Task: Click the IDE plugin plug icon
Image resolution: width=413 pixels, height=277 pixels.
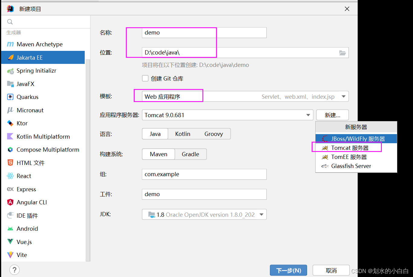Action: [x=10, y=215]
